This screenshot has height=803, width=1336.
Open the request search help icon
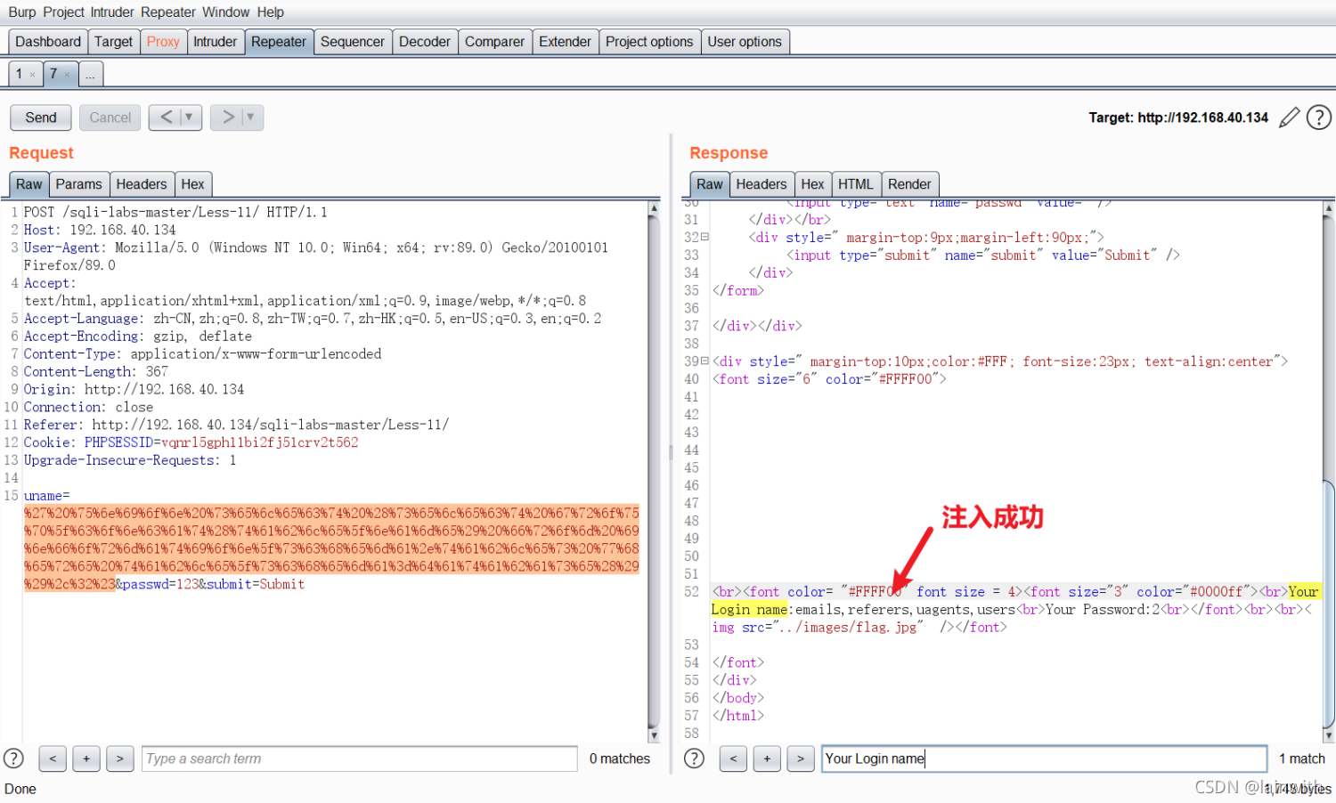[13, 758]
